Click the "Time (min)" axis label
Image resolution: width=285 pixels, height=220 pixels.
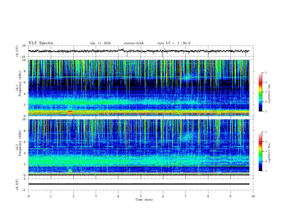144,200
